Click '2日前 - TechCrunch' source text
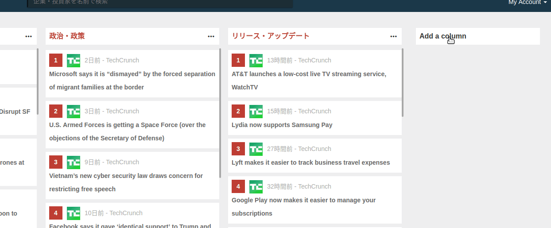Viewport: 551px width, 228px height. pyautogui.click(x=112, y=60)
